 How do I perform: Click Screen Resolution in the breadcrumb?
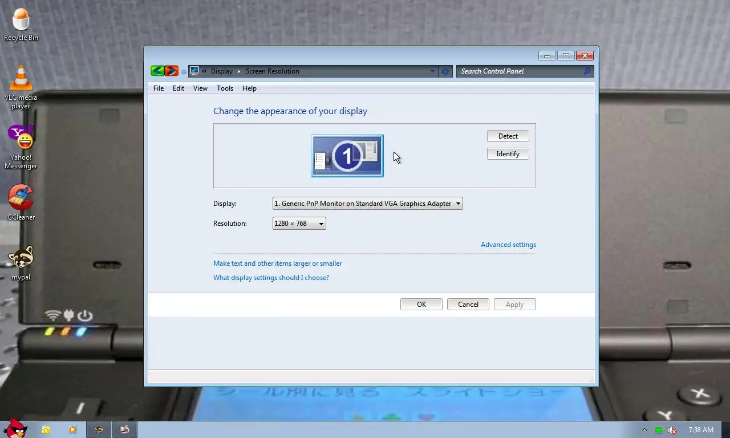[x=273, y=71]
